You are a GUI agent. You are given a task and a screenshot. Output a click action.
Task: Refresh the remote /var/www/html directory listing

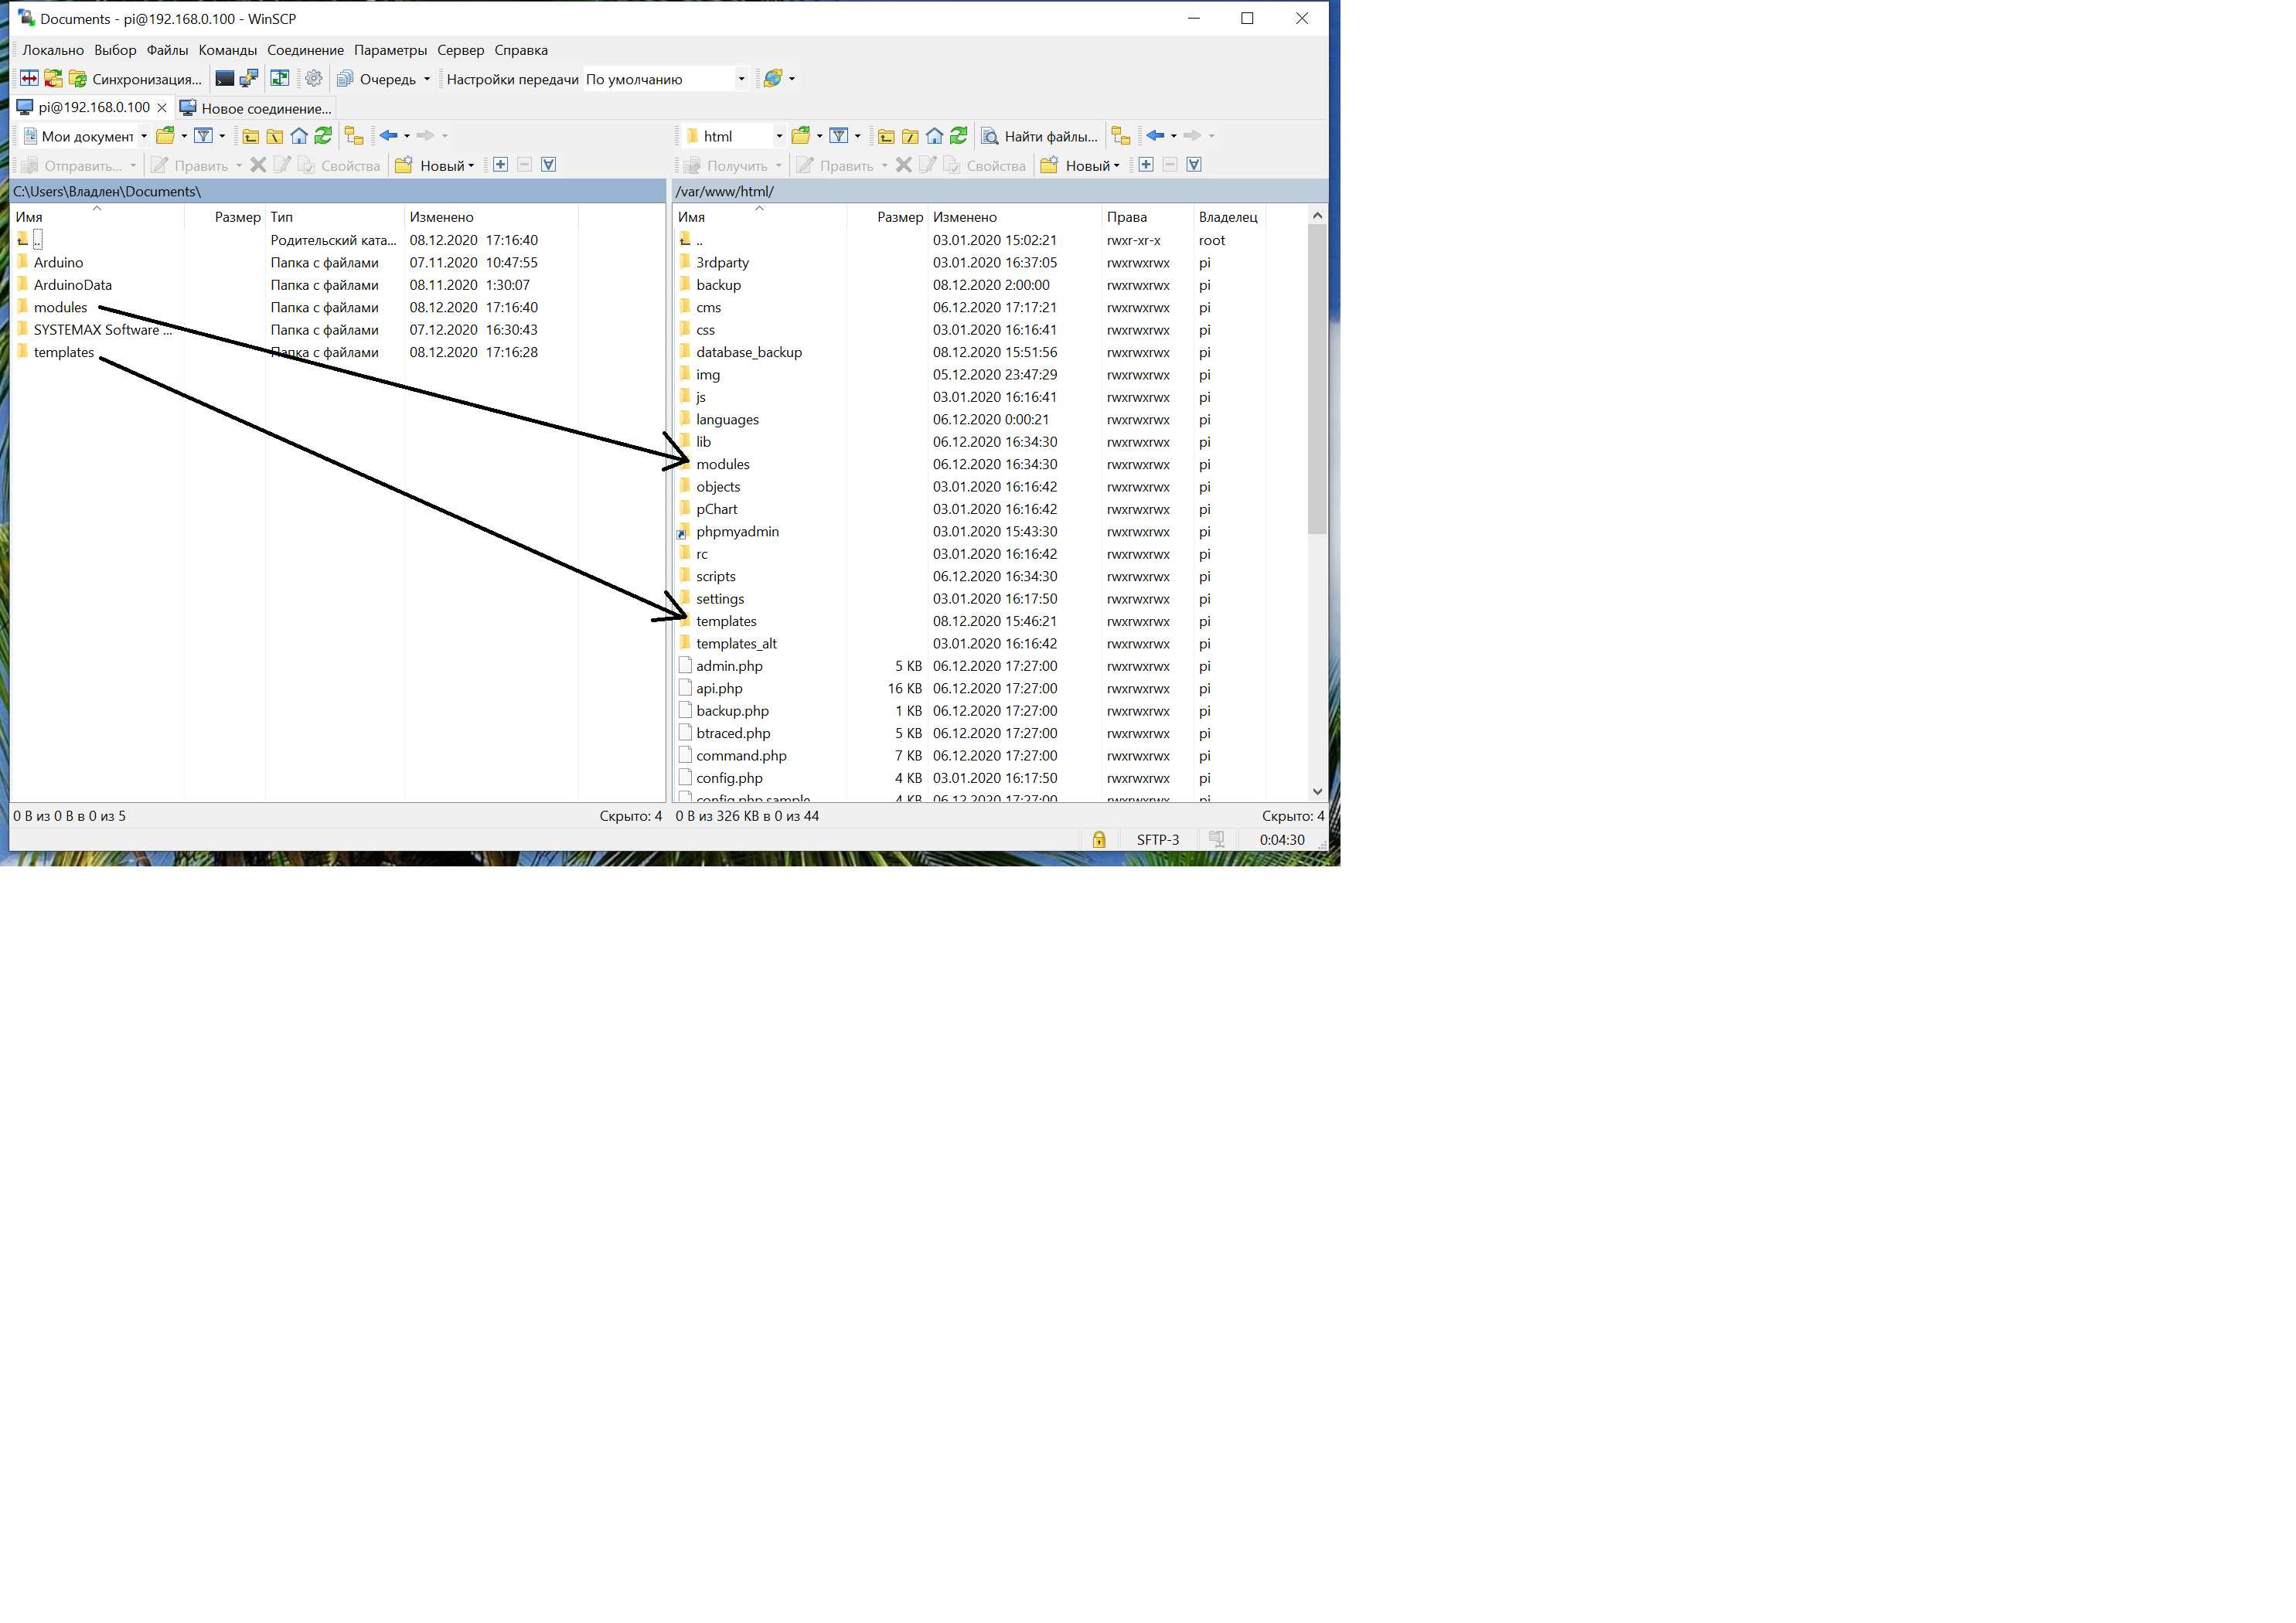[959, 136]
